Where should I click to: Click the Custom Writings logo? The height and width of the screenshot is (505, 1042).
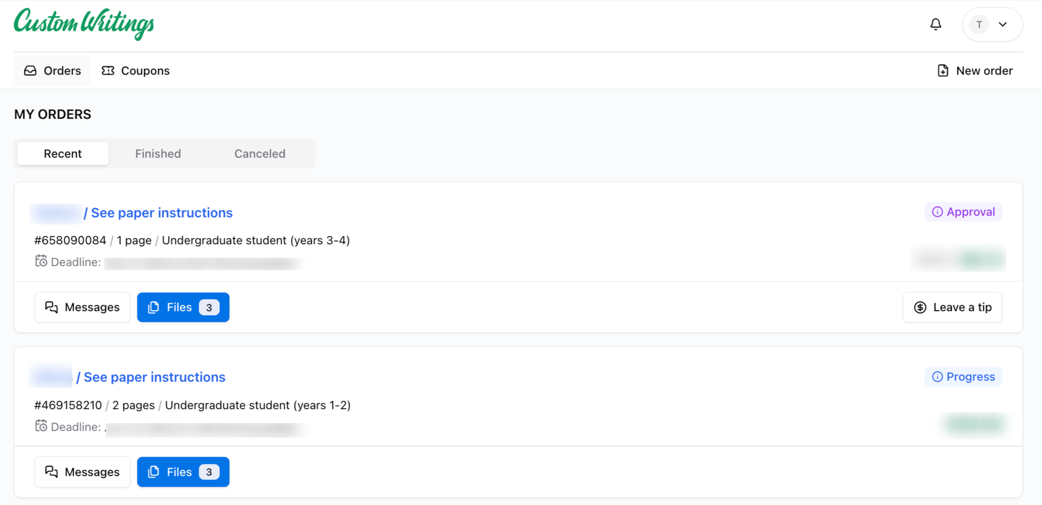click(84, 24)
